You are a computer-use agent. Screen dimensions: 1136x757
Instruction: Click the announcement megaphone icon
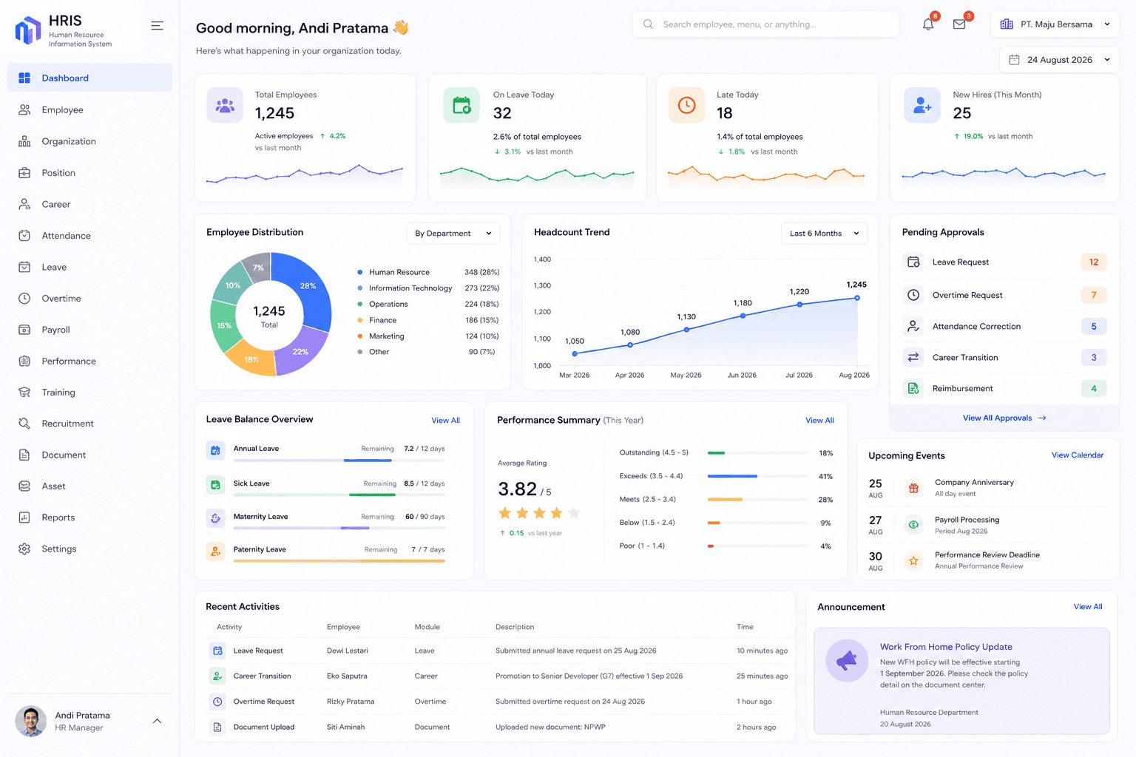(x=847, y=660)
